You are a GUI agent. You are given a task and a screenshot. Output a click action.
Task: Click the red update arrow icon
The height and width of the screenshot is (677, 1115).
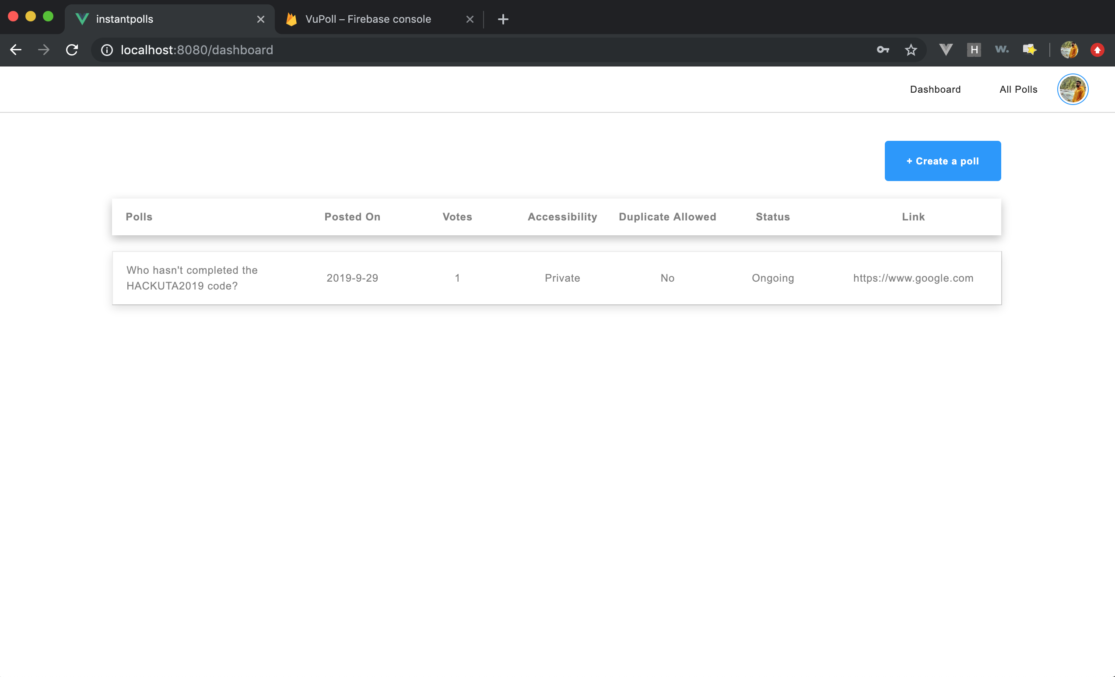[1097, 50]
